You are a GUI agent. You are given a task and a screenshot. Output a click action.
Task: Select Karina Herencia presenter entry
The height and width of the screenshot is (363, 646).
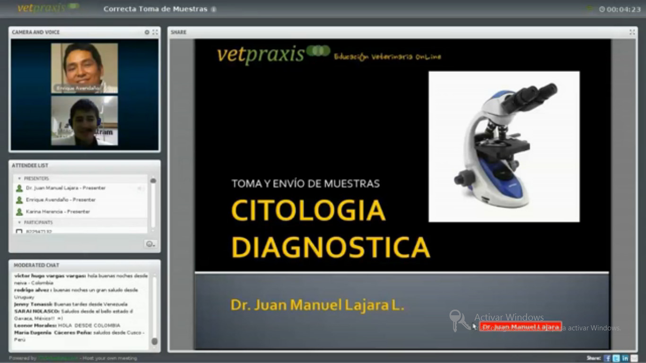coord(58,212)
